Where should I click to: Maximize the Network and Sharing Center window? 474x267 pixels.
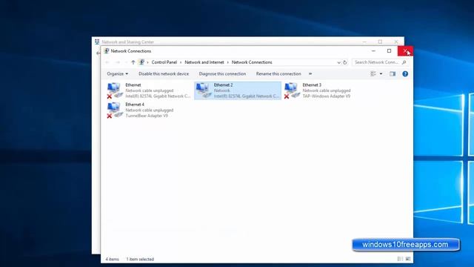click(x=380, y=42)
